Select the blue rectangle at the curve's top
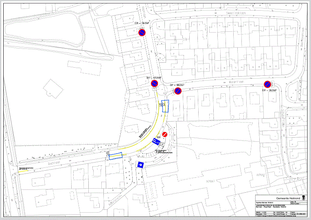 click(164, 105)
